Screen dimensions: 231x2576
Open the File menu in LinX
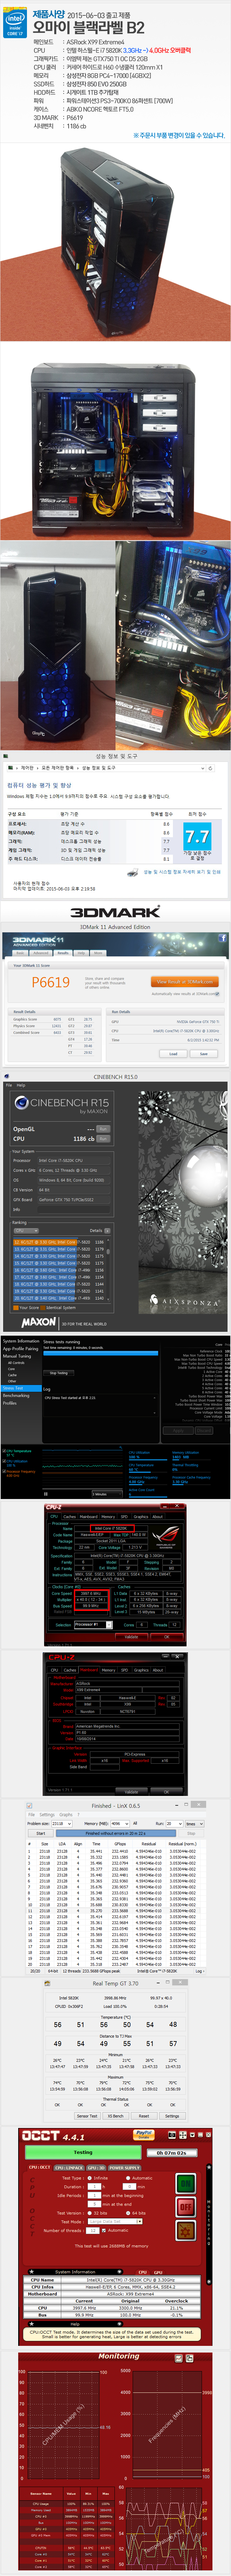[31, 1814]
